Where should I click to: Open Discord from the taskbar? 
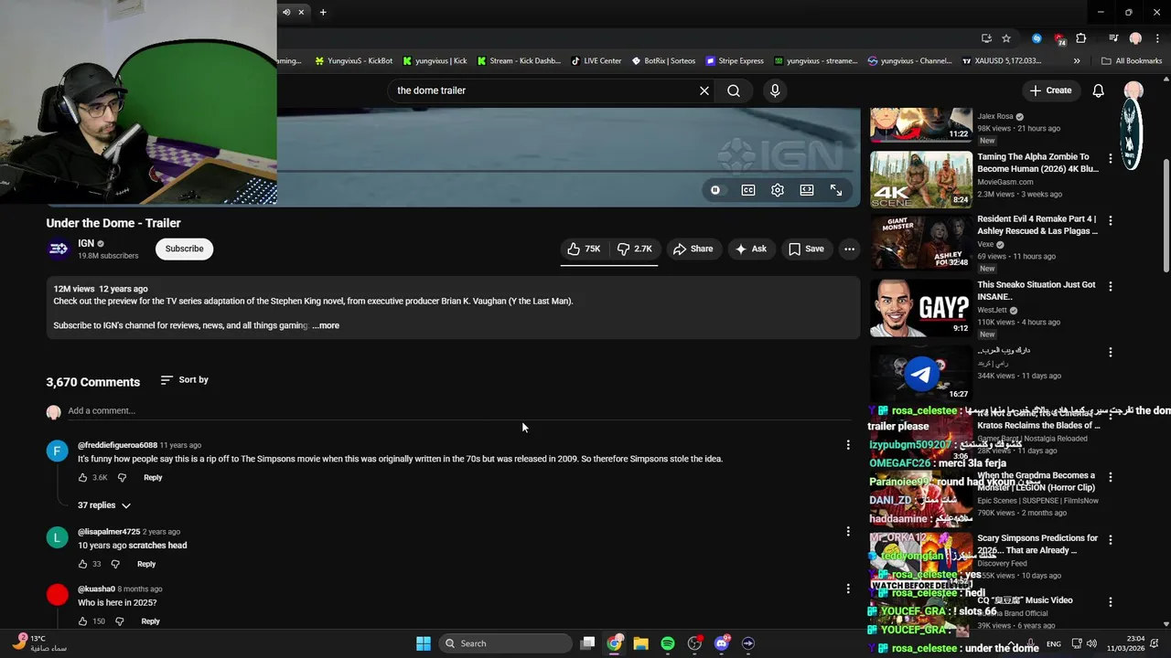pos(721,643)
